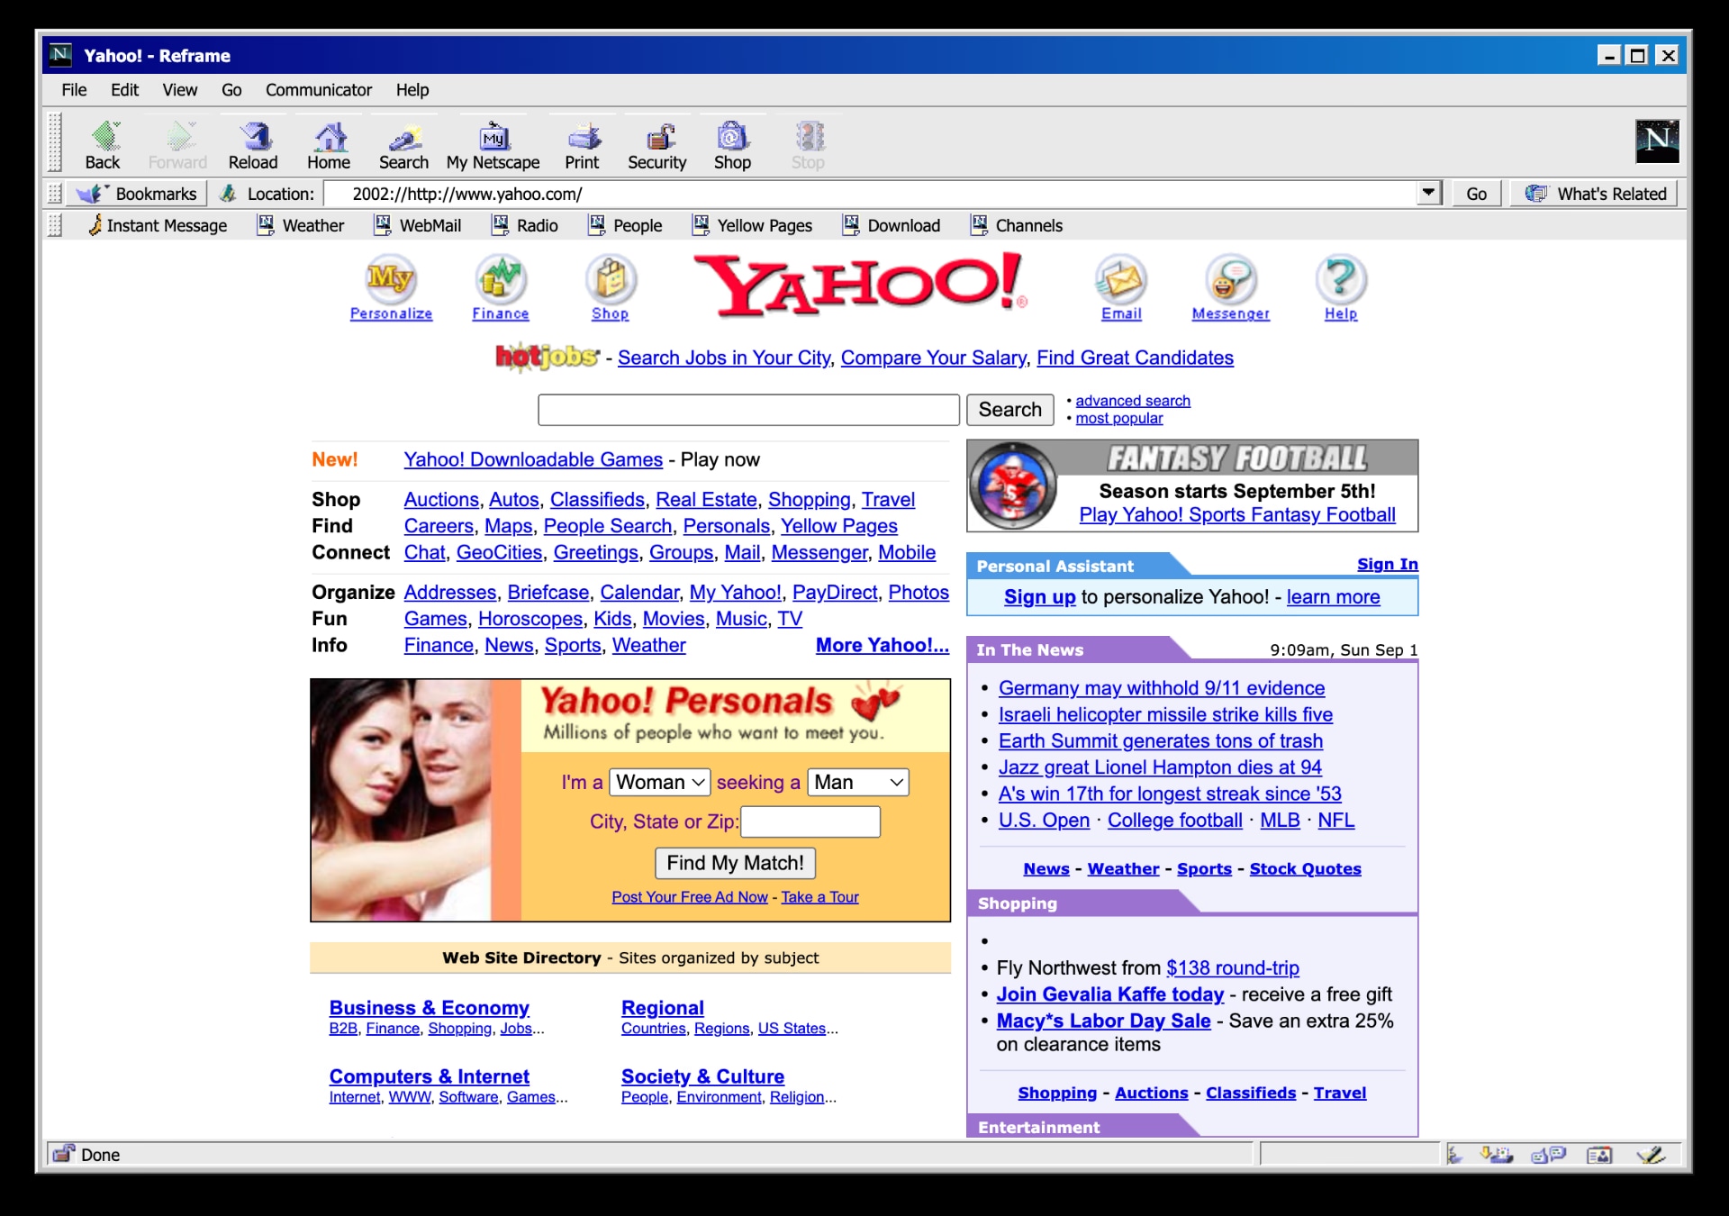Open the Security toolbar icon

pos(657,145)
